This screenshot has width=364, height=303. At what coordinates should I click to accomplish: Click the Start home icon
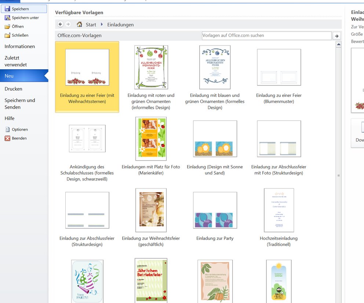(79, 25)
